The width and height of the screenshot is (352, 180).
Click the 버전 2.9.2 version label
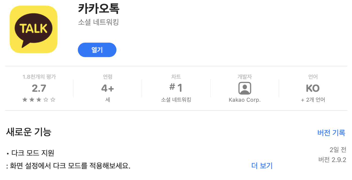pyautogui.click(x=332, y=160)
